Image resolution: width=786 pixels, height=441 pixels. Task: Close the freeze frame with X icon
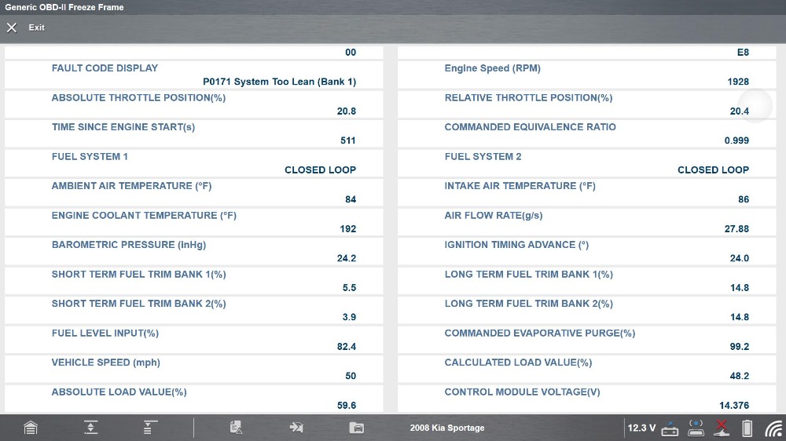(12, 27)
